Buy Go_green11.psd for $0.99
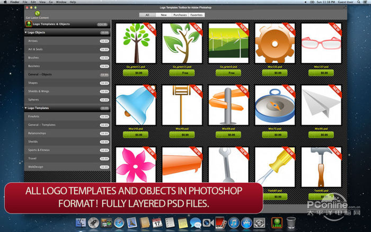The image size is (371, 232). [x=136, y=73]
